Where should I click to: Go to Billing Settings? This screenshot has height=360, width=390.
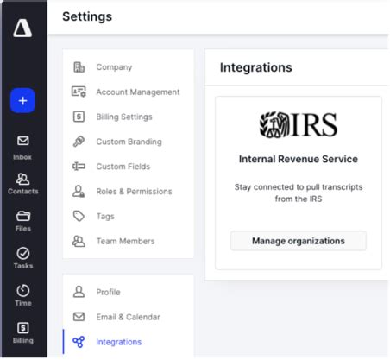[129, 117]
